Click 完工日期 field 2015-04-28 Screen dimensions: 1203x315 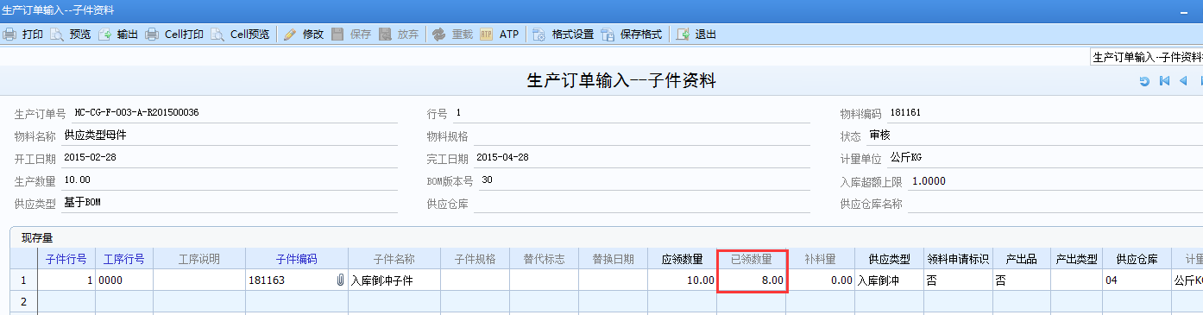pyautogui.click(x=641, y=158)
